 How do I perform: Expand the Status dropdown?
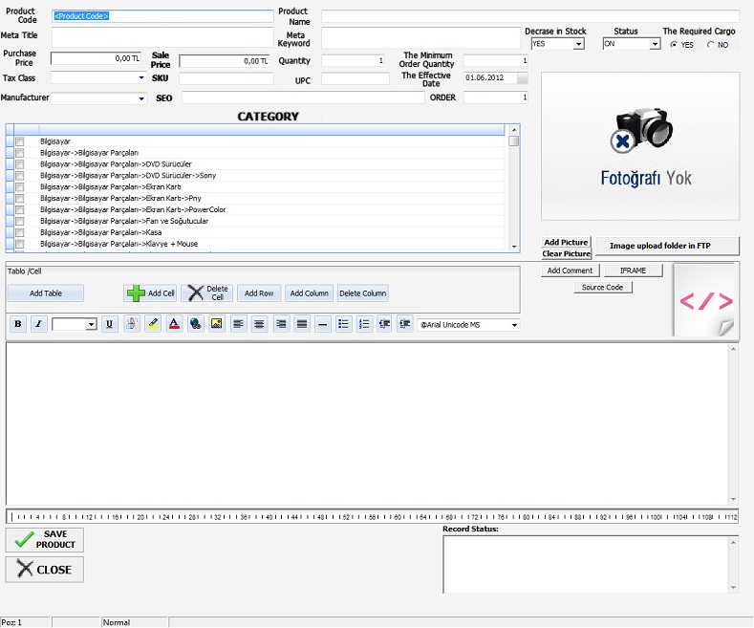(655, 44)
